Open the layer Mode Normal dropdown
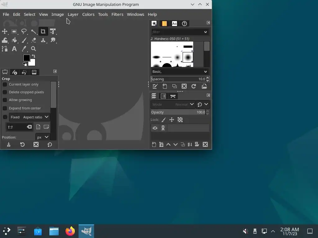Image resolution: width=318 pixels, height=238 pixels. coord(173,104)
